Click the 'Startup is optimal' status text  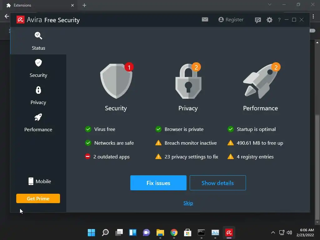[x=256, y=129]
